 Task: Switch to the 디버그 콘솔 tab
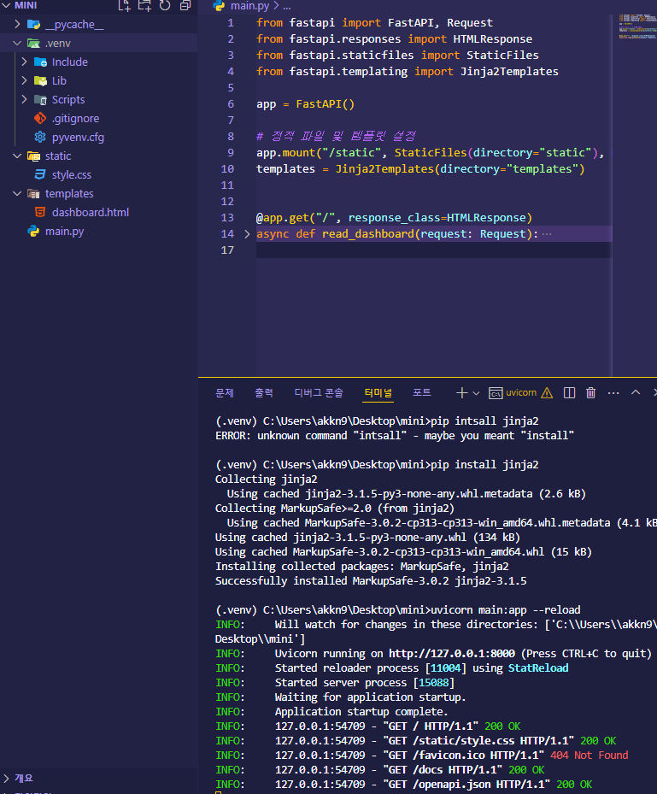[x=319, y=393]
